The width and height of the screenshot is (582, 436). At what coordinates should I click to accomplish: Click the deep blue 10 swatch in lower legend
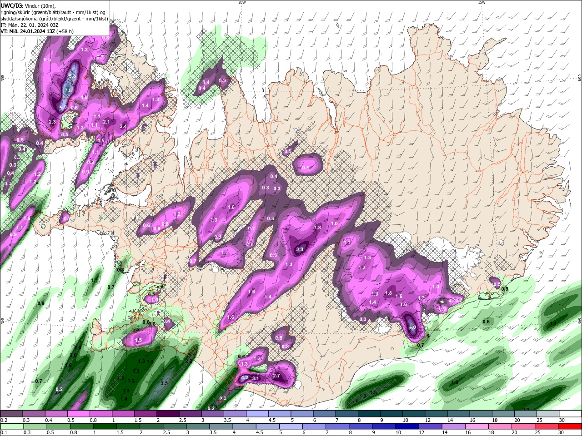pos(407,426)
